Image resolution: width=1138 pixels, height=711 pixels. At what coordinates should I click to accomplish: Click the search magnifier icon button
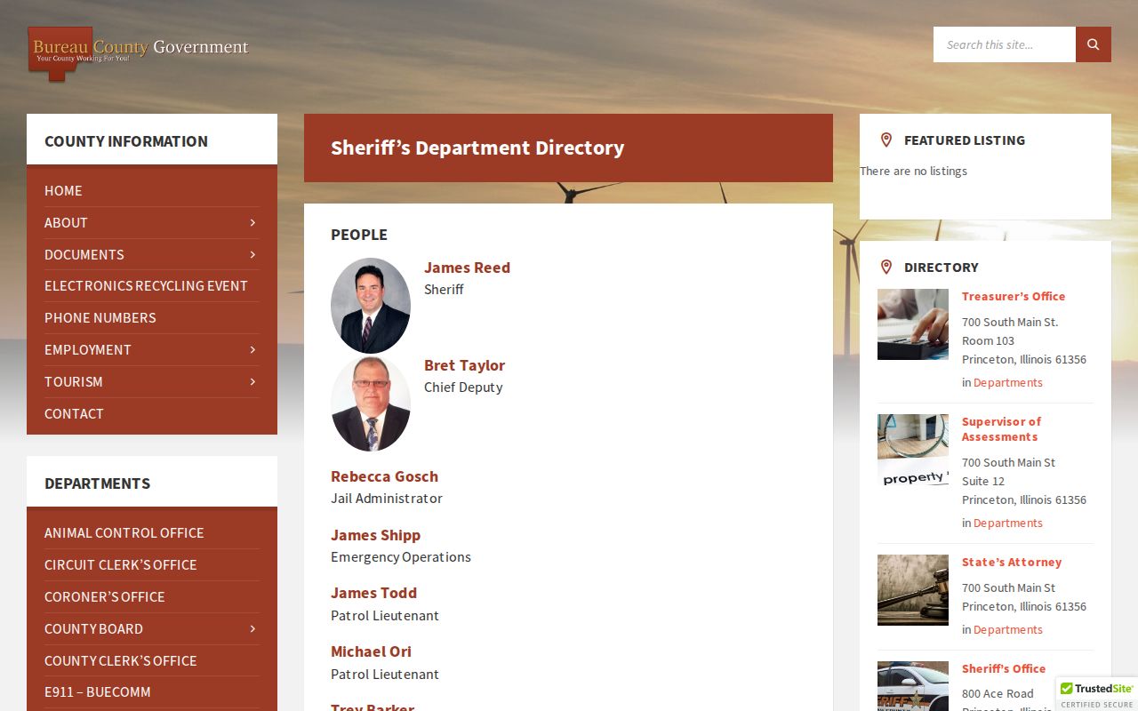coord(1094,44)
